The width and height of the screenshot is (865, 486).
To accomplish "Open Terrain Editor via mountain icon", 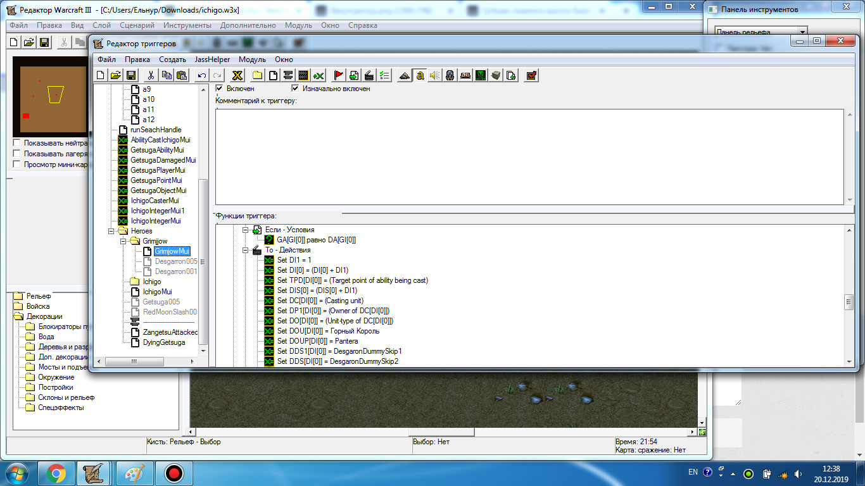I will [x=405, y=75].
